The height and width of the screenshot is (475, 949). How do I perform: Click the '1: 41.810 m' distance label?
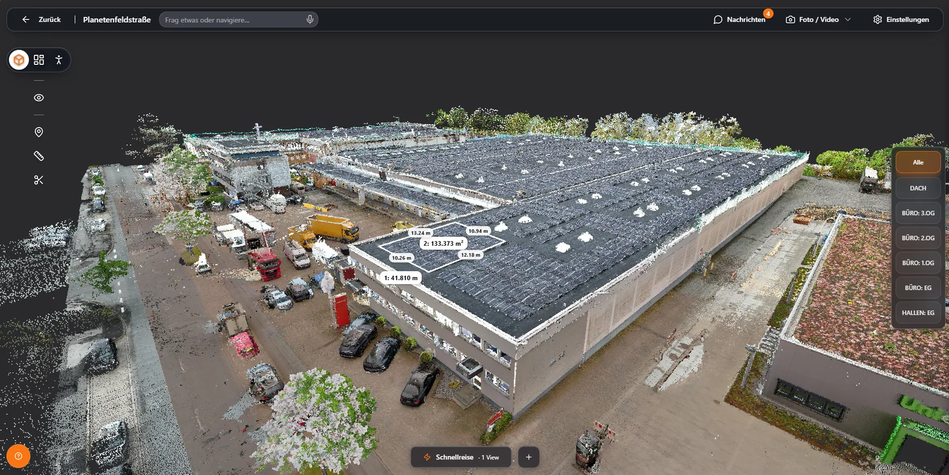(x=401, y=278)
